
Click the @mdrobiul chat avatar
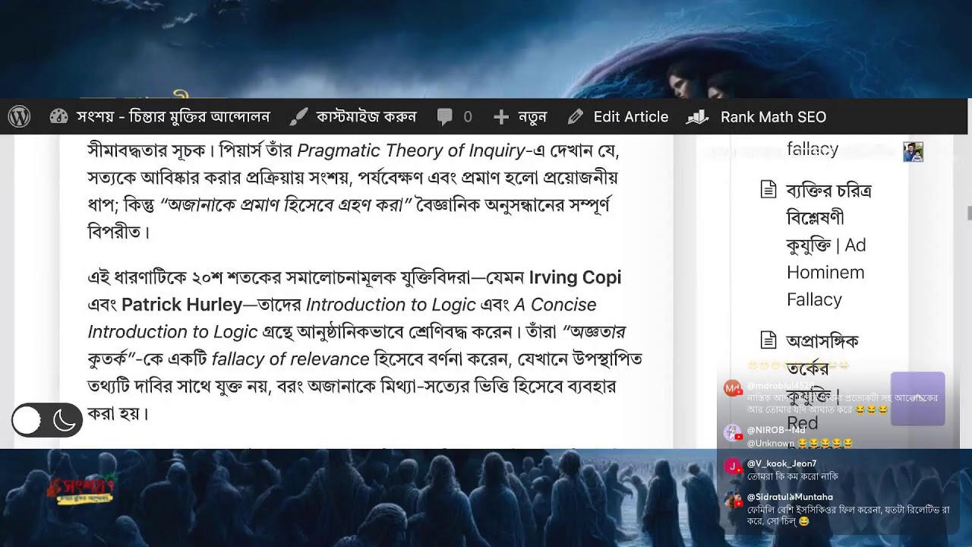coord(733,389)
